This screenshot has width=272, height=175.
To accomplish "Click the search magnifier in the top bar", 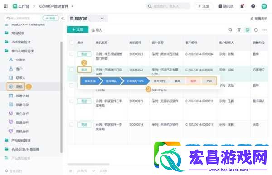I will pos(150,6).
